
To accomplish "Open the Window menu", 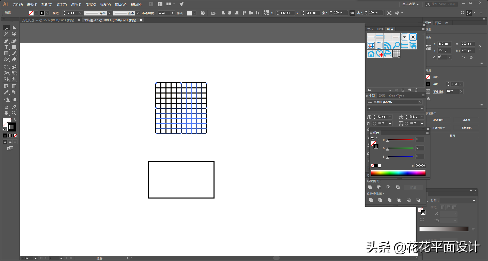I will click(121, 5).
